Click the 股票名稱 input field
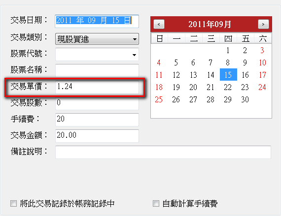281x216 pixels. coord(97,70)
